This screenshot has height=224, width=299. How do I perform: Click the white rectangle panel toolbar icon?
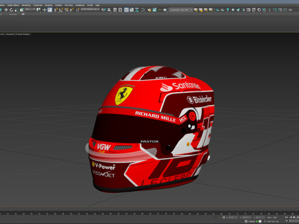(249, 10)
